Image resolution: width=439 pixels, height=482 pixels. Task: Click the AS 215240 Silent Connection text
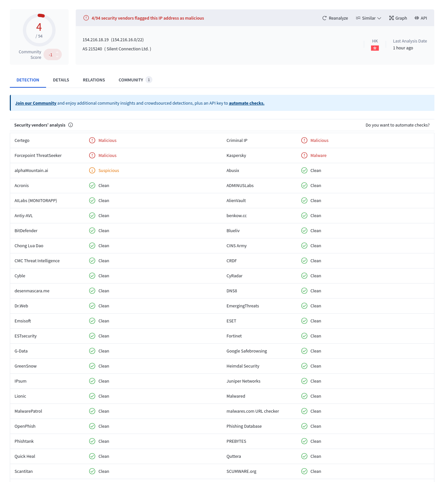coord(117,49)
